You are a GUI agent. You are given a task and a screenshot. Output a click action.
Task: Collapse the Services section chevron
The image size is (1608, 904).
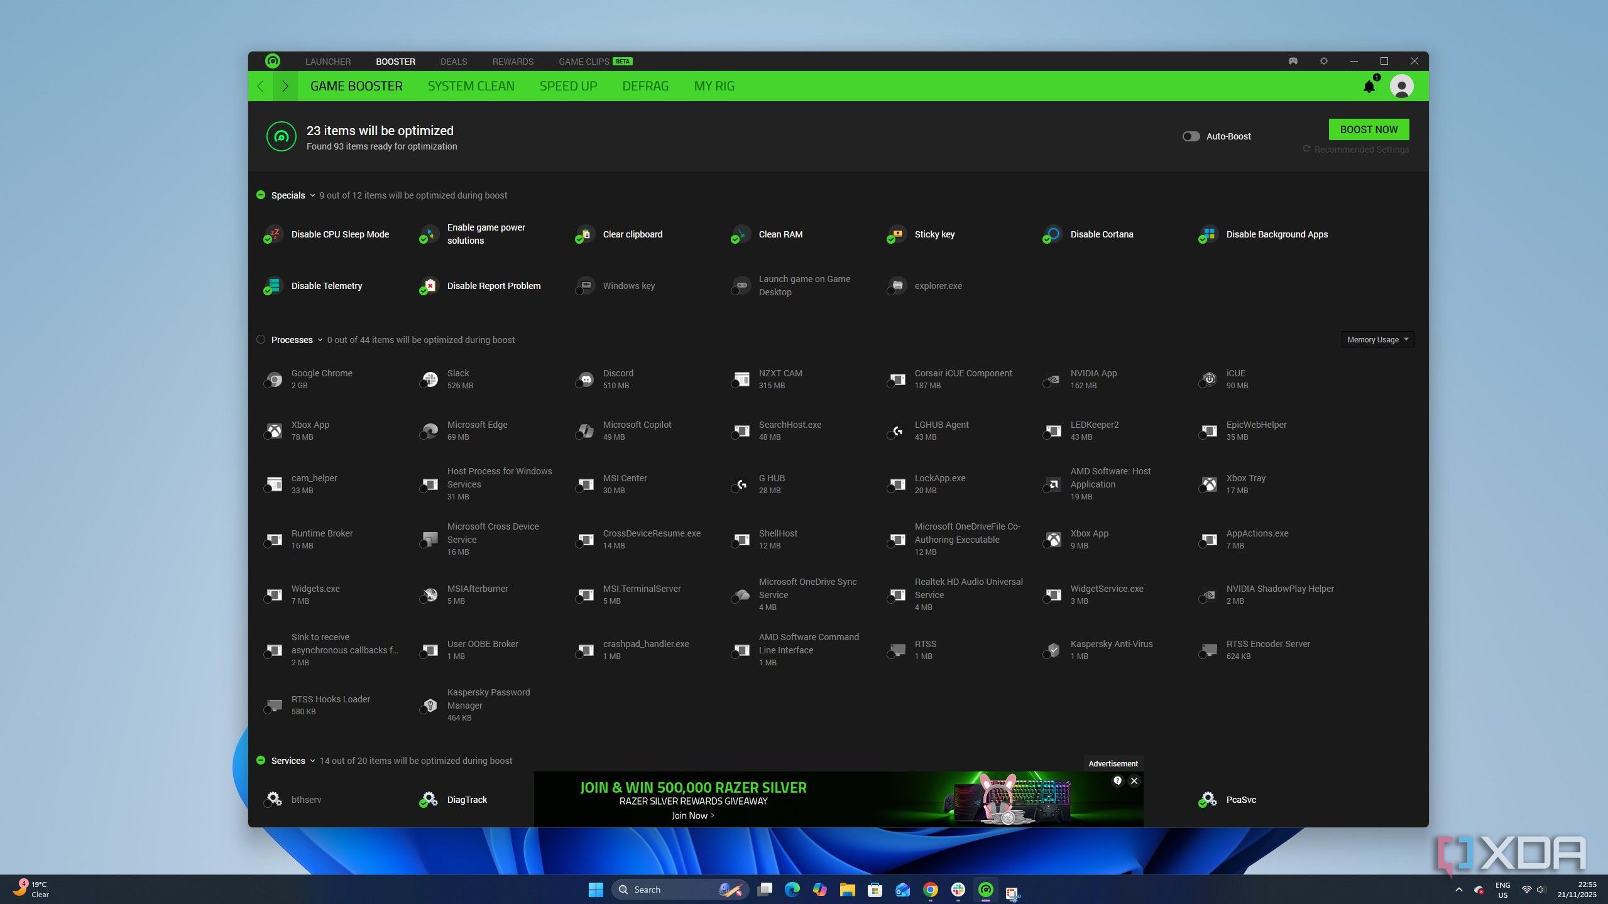click(x=312, y=761)
